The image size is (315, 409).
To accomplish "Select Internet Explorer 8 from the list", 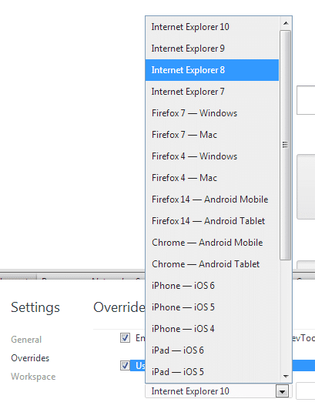I will tap(212, 70).
